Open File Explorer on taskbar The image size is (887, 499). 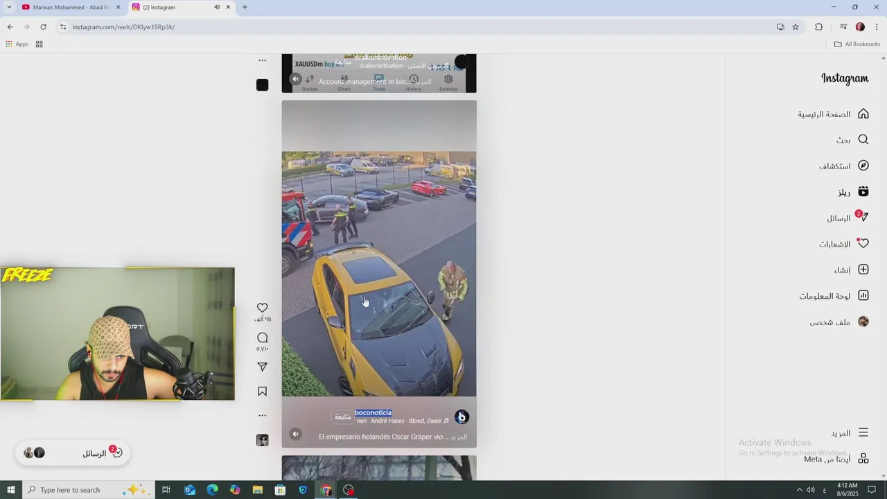point(258,490)
